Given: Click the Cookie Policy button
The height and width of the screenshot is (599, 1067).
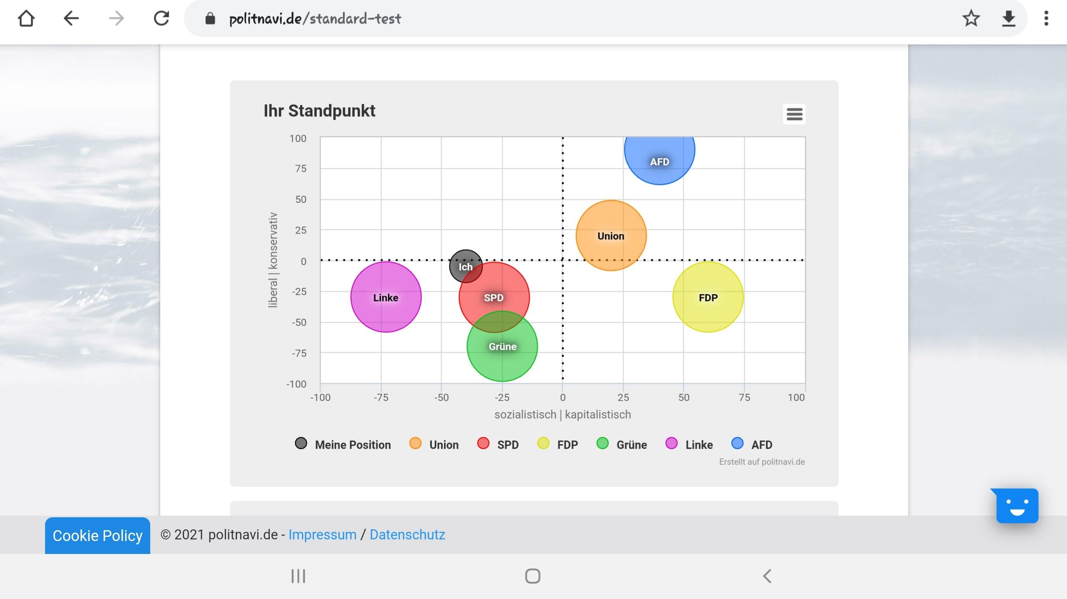Looking at the screenshot, I should [x=97, y=536].
